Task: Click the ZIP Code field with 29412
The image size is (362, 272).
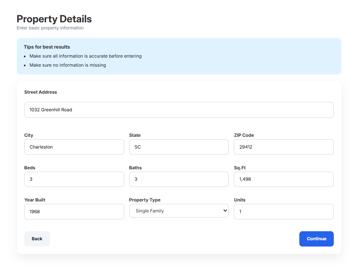Action: pyautogui.click(x=283, y=147)
